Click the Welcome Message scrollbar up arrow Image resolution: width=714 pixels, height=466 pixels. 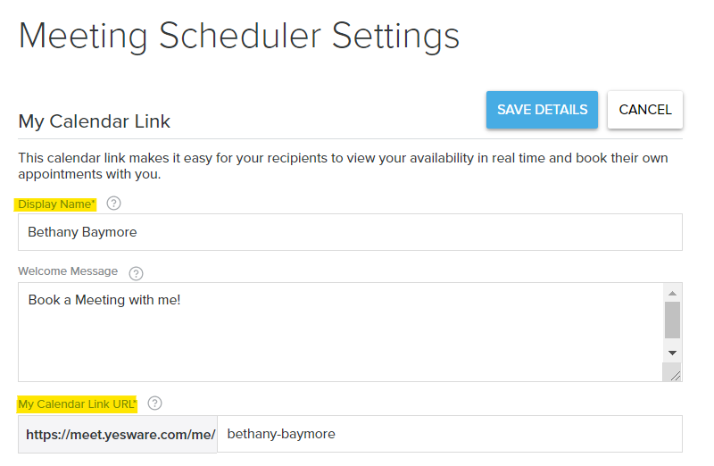672,293
